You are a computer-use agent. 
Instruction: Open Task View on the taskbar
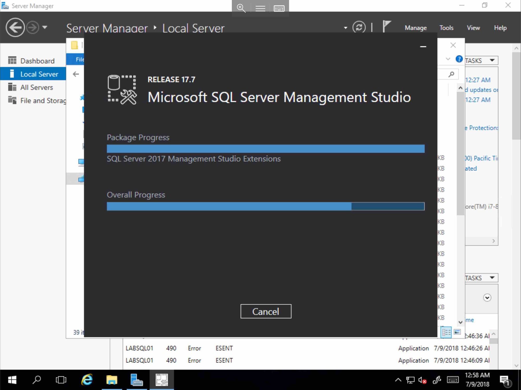[61, 380]
